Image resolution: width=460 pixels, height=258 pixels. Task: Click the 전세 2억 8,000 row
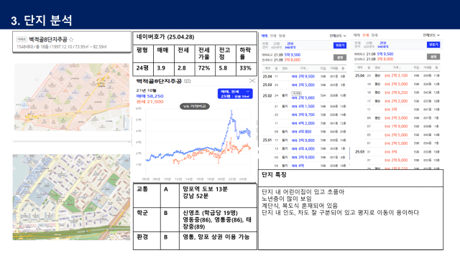tap(397, 161)
